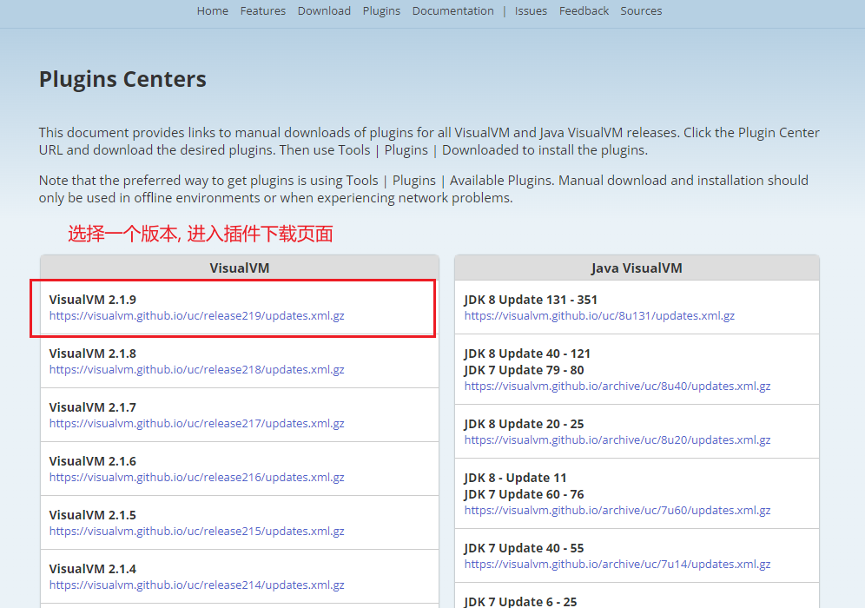Screen dimensions: 865x608
Task: Go to the Sources page
Action: click(641, 11)
